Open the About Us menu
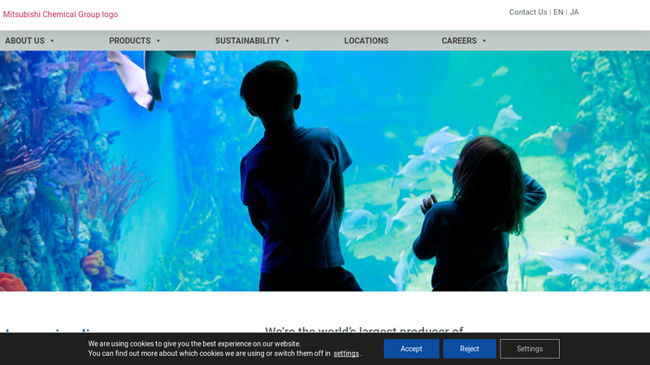Viewport: 650px width, 365px height. tap(25, 41)
